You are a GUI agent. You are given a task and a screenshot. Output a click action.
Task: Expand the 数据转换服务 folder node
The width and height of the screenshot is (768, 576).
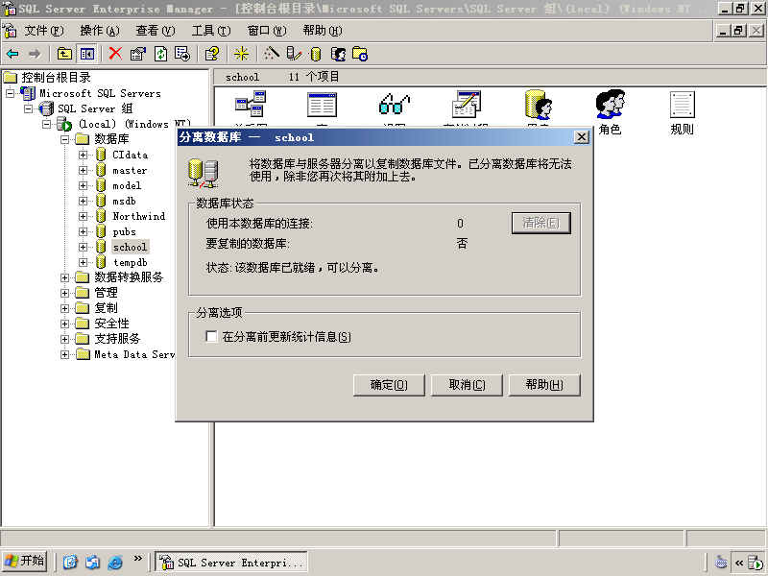[x=64, y=277]
